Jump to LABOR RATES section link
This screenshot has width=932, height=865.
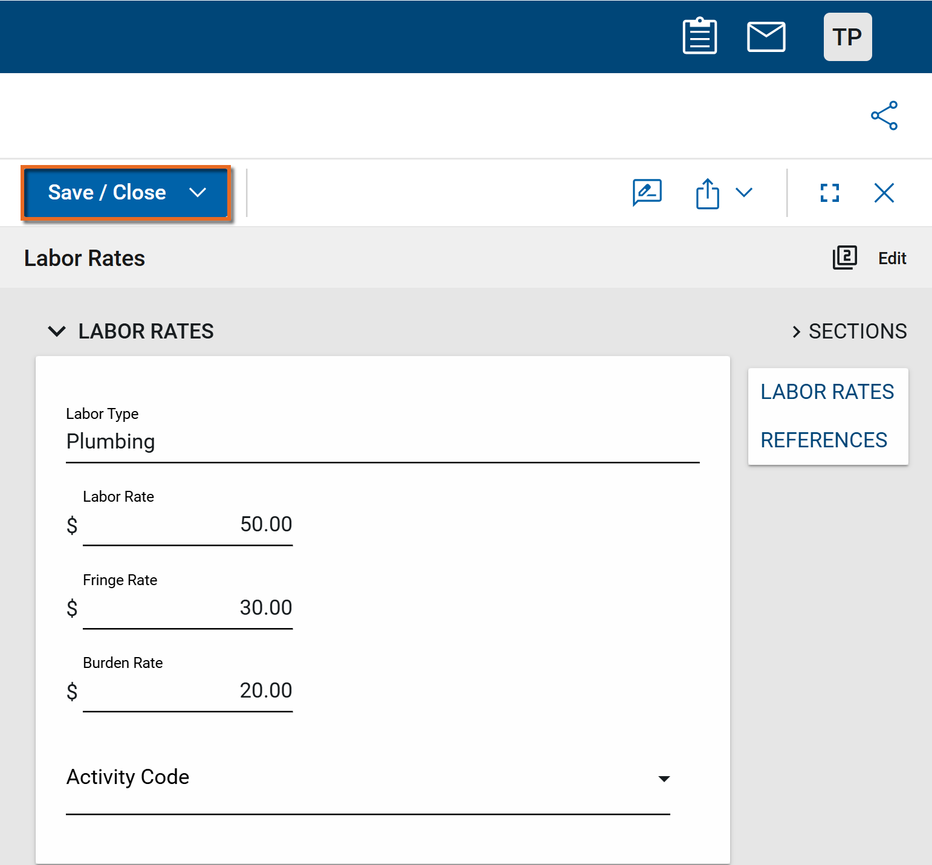827,392
